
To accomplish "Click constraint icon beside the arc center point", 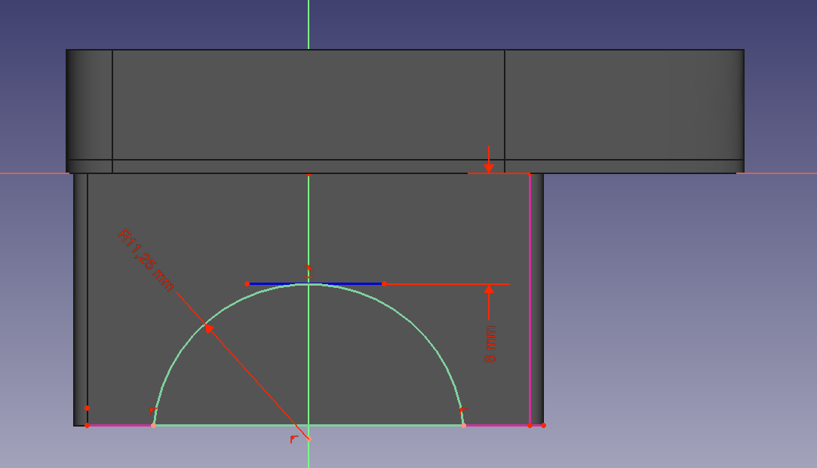I will pos(294,439).
